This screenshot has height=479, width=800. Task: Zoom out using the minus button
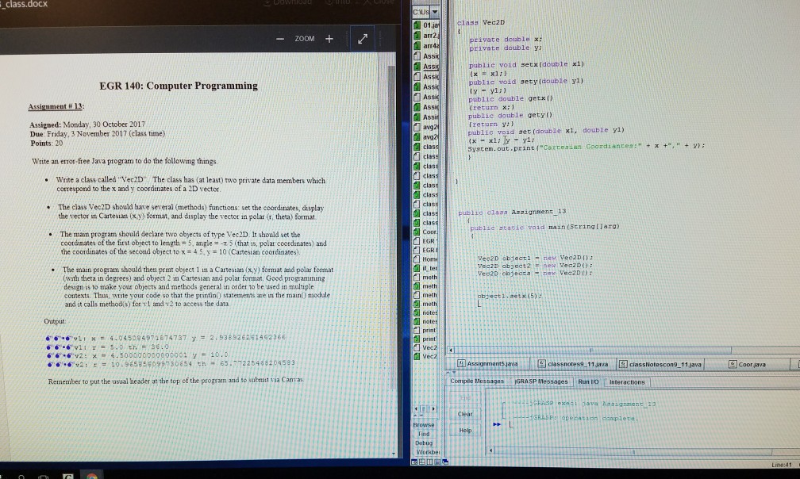pos(279,37)
